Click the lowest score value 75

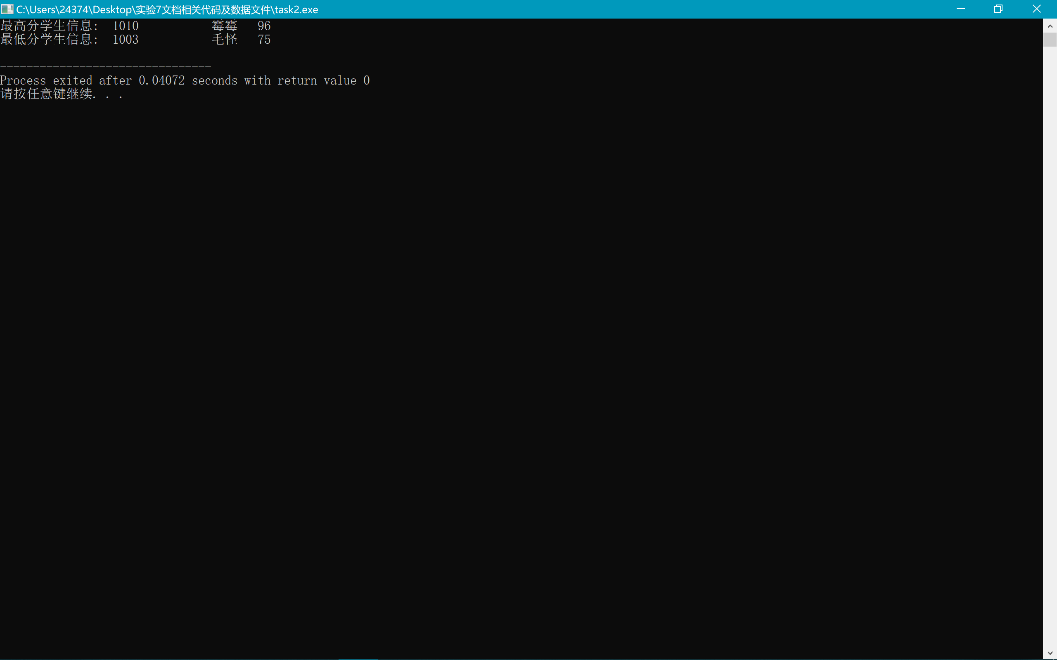pyautogui.click(x=264, y=39)
